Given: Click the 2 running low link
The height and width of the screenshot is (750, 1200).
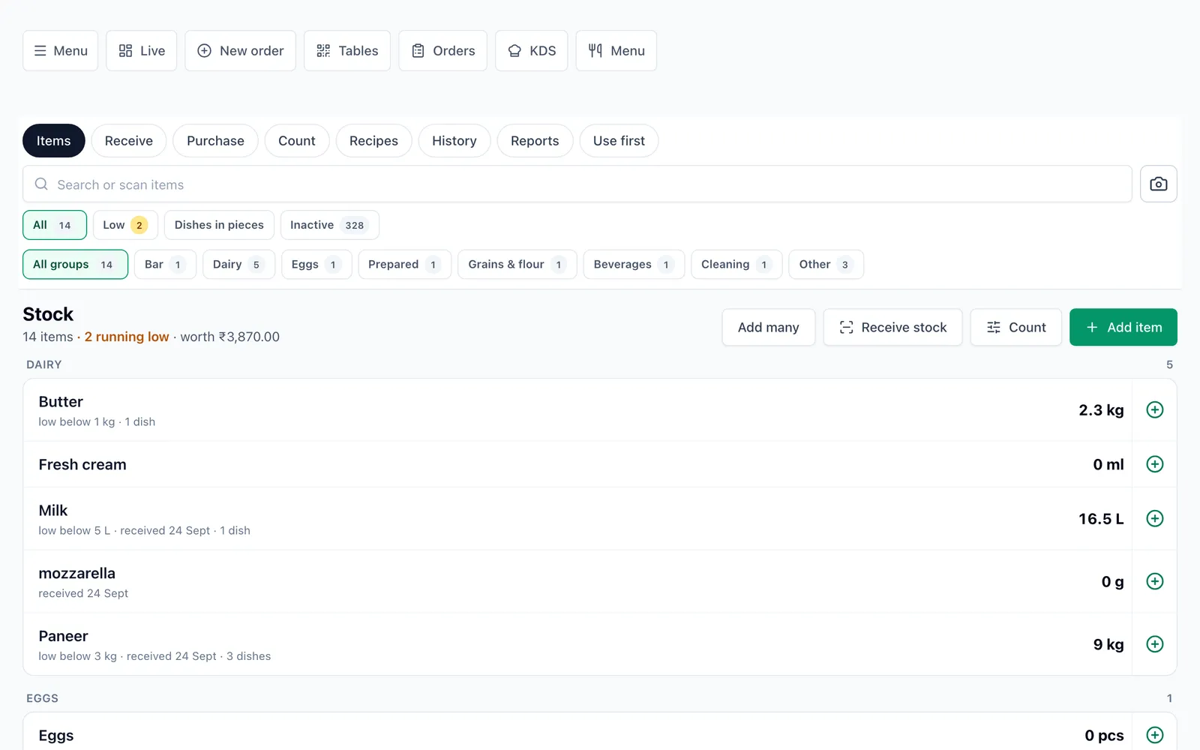Looking at the screenshot, I should (x=127, y=337).
